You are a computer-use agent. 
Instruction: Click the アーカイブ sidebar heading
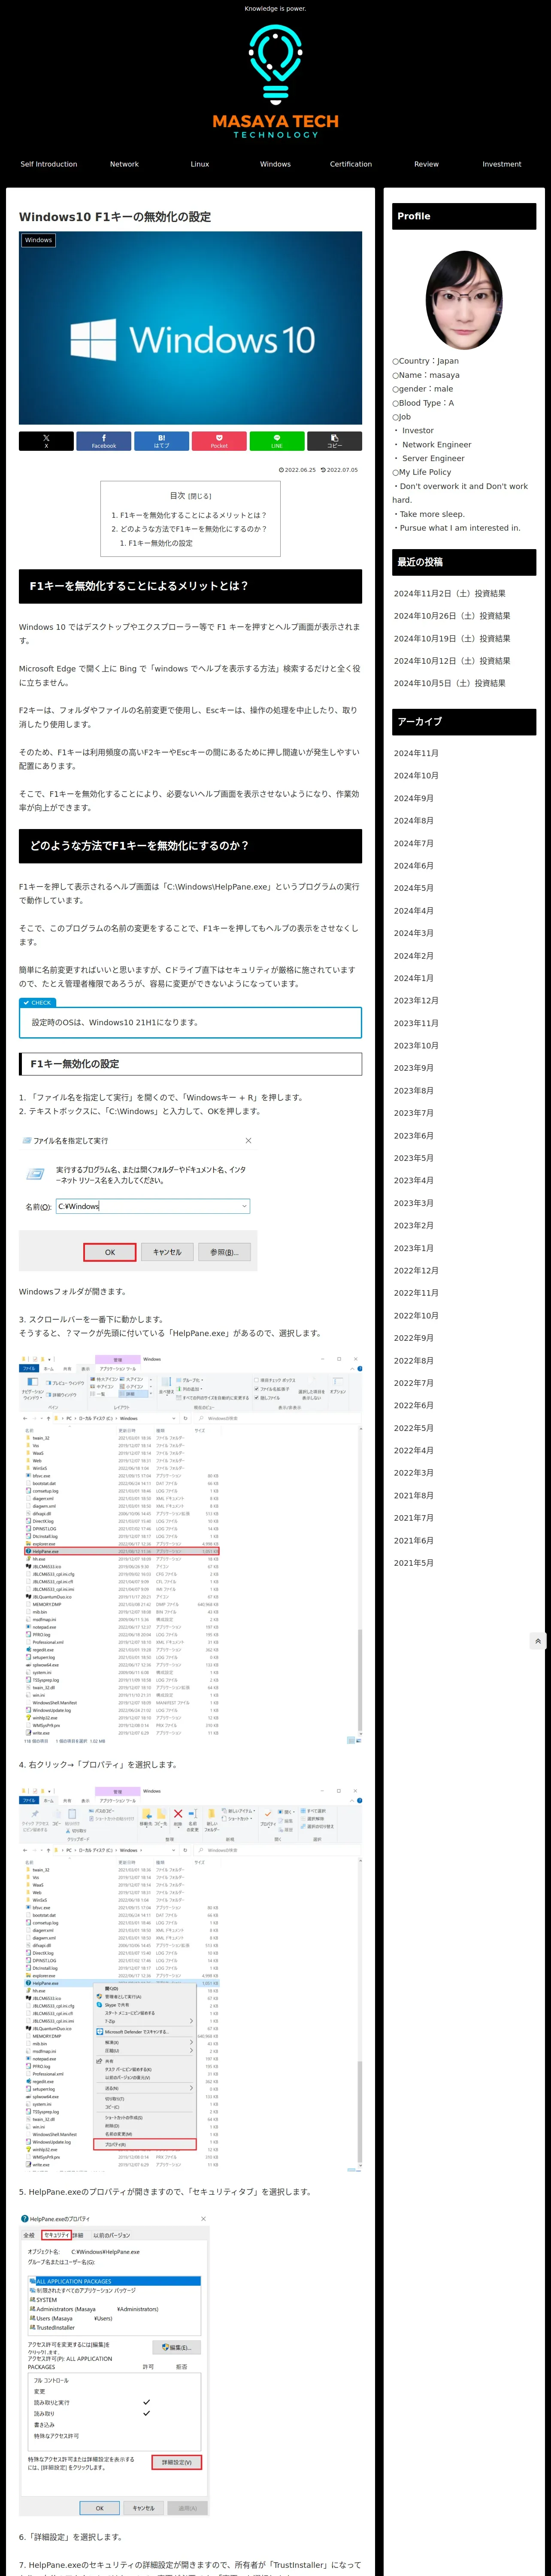(x=464, y=722)
